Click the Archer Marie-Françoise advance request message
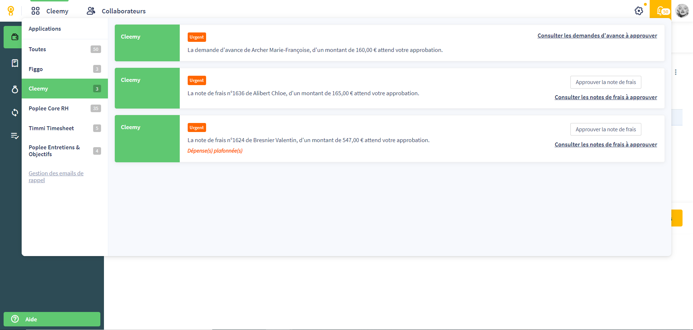This screenshot has height=330, width=693. [315, 50]
